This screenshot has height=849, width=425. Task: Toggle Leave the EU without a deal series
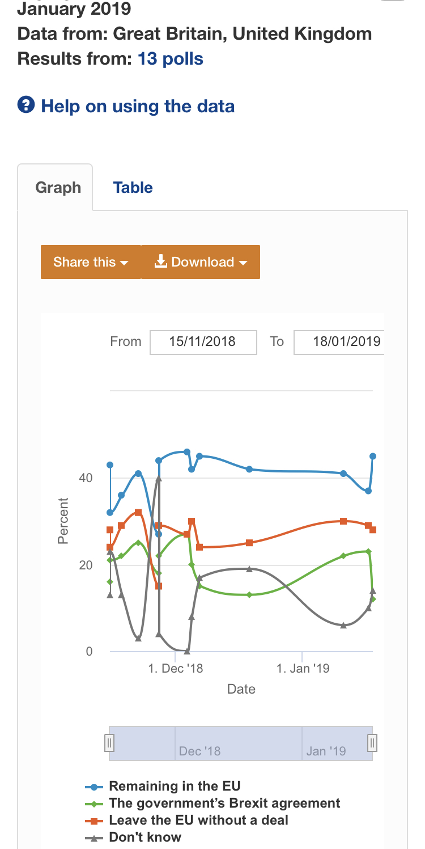(x=198, y=820)
